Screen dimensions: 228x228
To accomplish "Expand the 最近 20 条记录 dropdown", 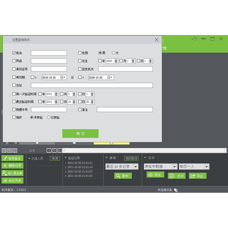I will click(x=135, y=167).
